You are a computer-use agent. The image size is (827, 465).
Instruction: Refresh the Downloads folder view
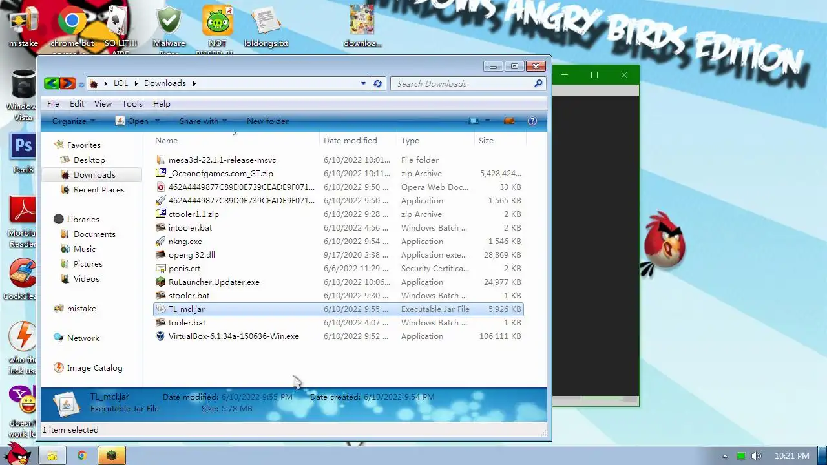click(378, 83)
